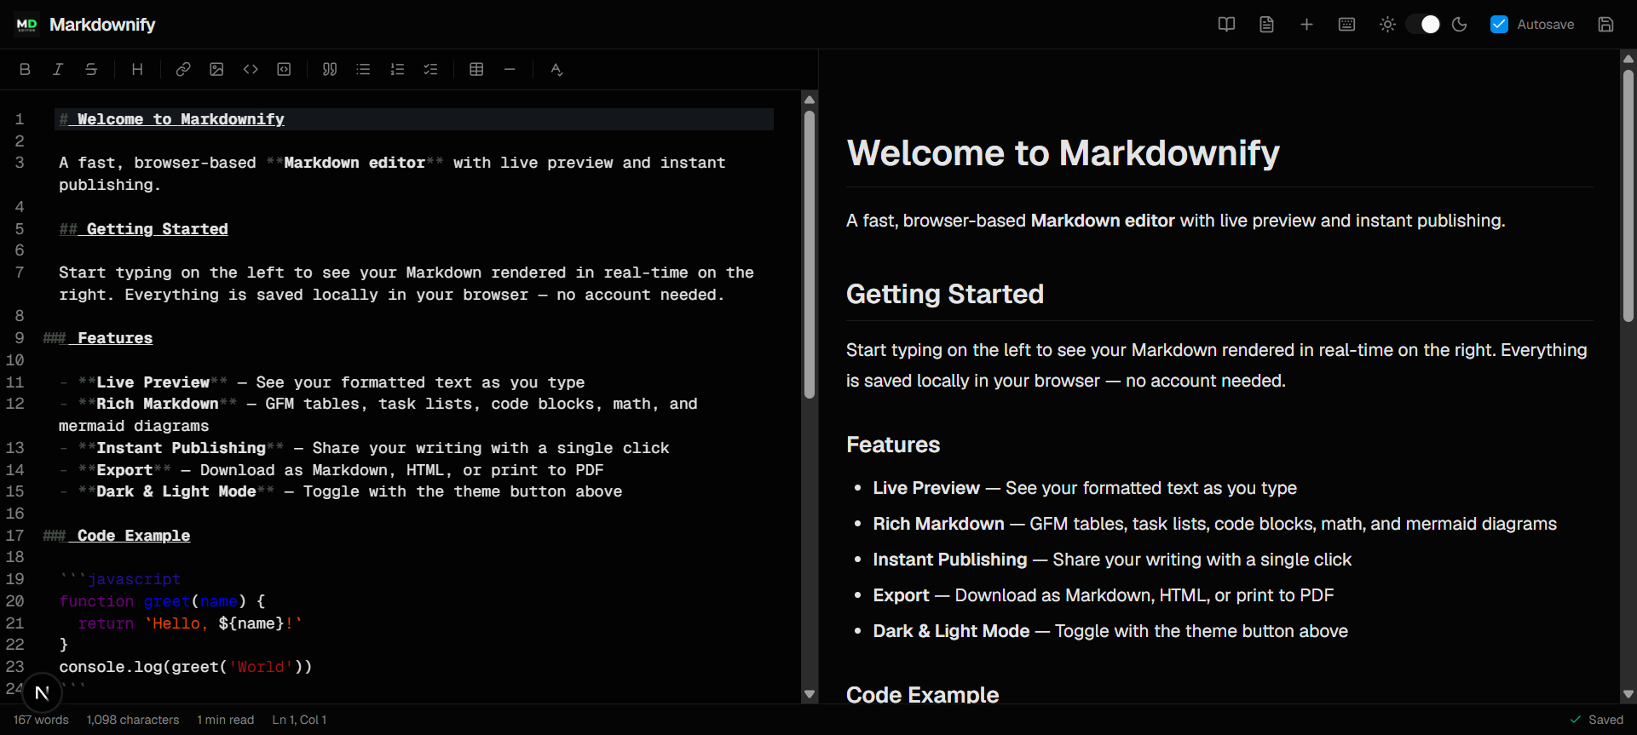Click line number 14 in the gutter
This screenshot has width=1637, height=735.
point(15,470)
